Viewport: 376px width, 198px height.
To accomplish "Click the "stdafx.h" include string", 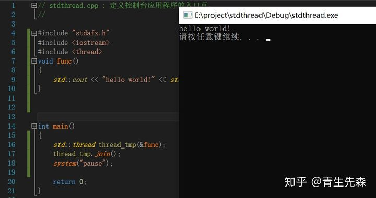I will (x=90, y=33).
